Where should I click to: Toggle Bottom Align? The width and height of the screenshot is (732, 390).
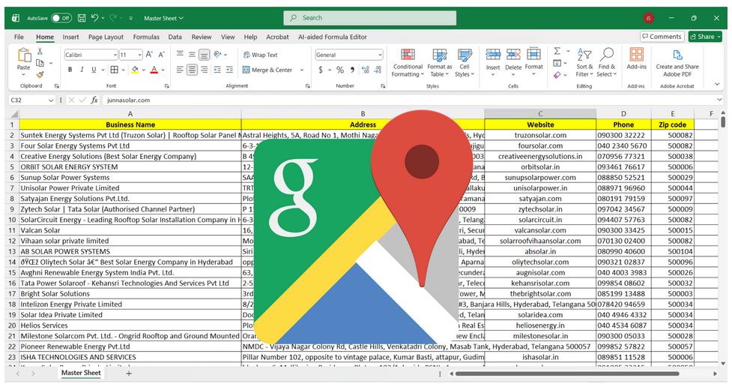204,55
